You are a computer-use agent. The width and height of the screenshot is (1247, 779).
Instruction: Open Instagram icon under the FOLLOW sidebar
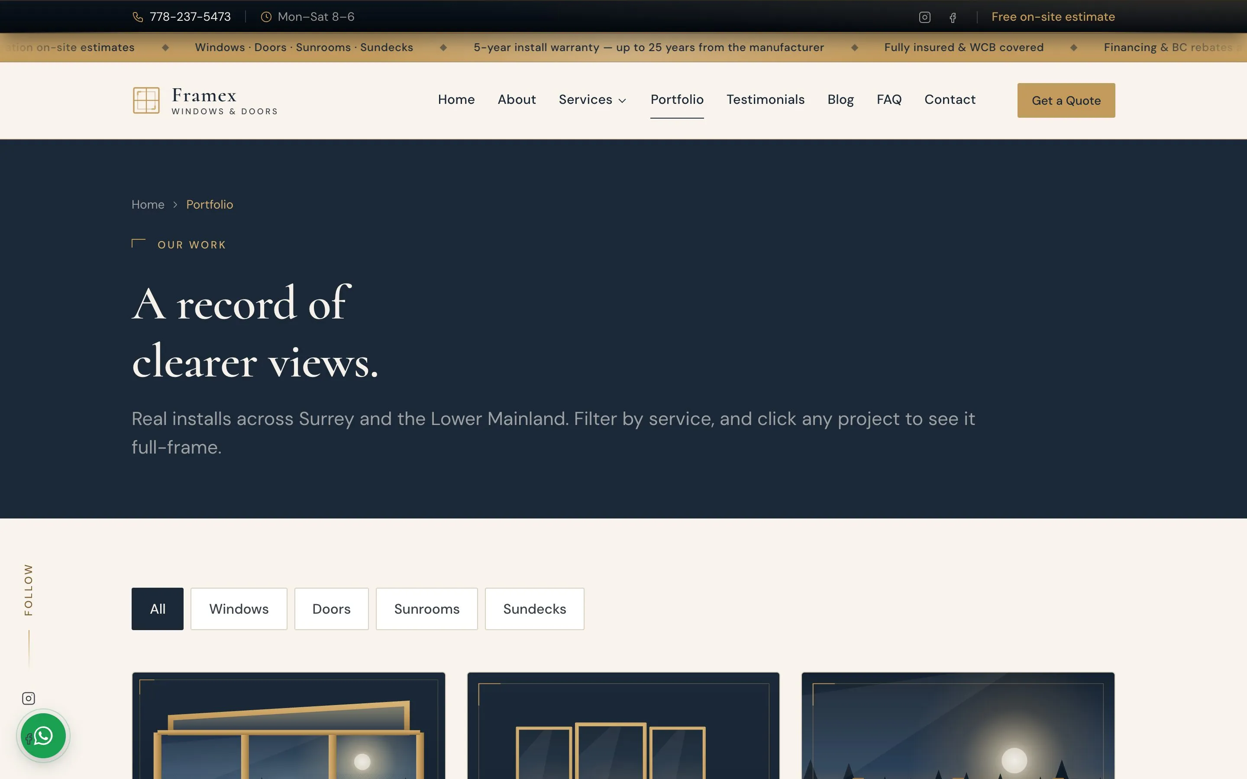[28, 698]
